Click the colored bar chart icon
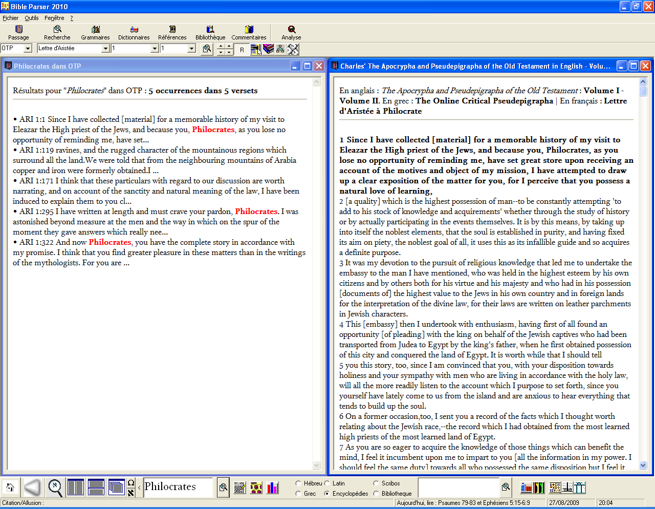The height and width of the screenshot is (509, 655). [x=273, y=487]
